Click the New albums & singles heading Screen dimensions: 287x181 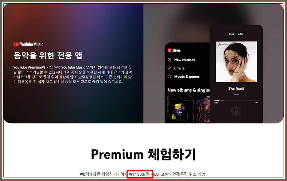189,90
